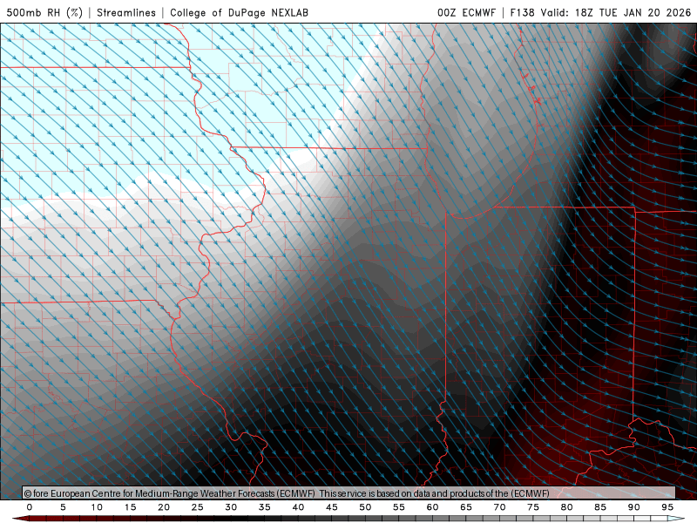
Task: Click the '0' colorbar scale label
Action: (x=30, y=507)
